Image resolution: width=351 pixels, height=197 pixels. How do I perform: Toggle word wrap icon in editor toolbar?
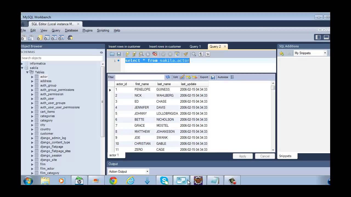pyautogui.click(x=208, y=54)
